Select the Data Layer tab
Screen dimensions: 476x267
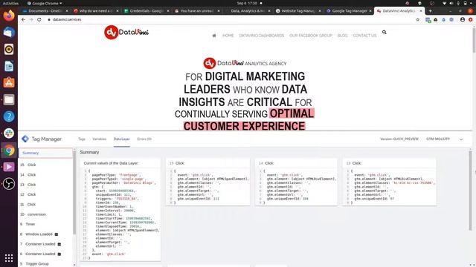[122, 139]
